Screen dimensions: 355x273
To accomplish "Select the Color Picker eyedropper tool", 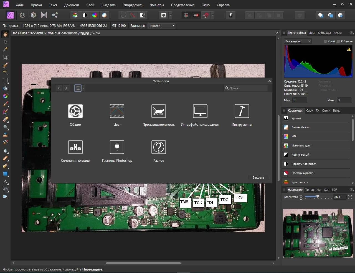I will pyautogui.click(x=5, y=49).
